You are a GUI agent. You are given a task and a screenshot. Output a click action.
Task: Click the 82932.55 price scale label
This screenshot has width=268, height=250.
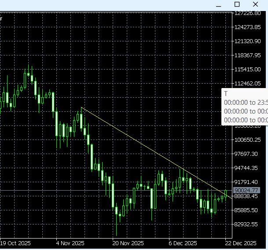click(x=246, y=224)
